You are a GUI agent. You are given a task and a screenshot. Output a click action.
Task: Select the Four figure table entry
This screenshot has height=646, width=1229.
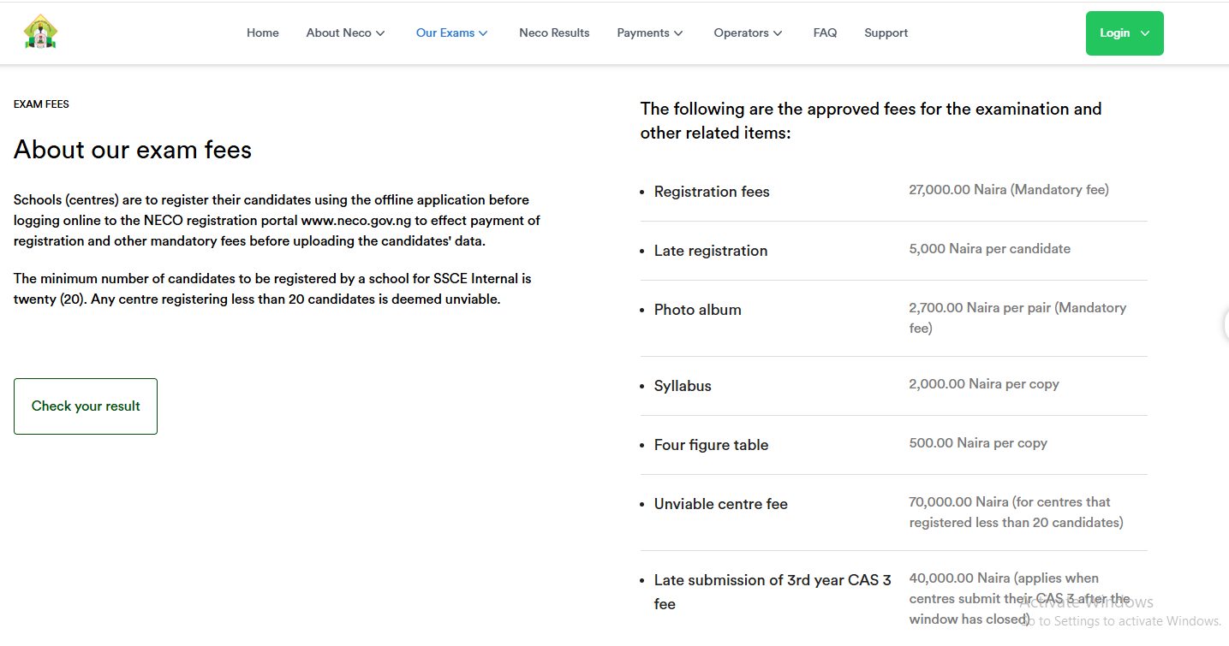[711, 445]
